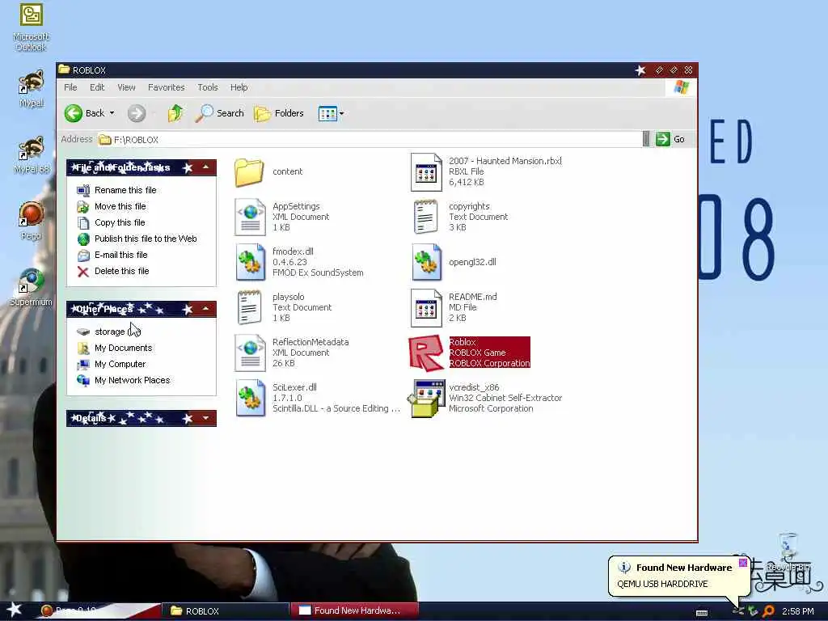Screen dimensions: 828x621
Task: Expand the Details panel
Action: click(206, 418)
